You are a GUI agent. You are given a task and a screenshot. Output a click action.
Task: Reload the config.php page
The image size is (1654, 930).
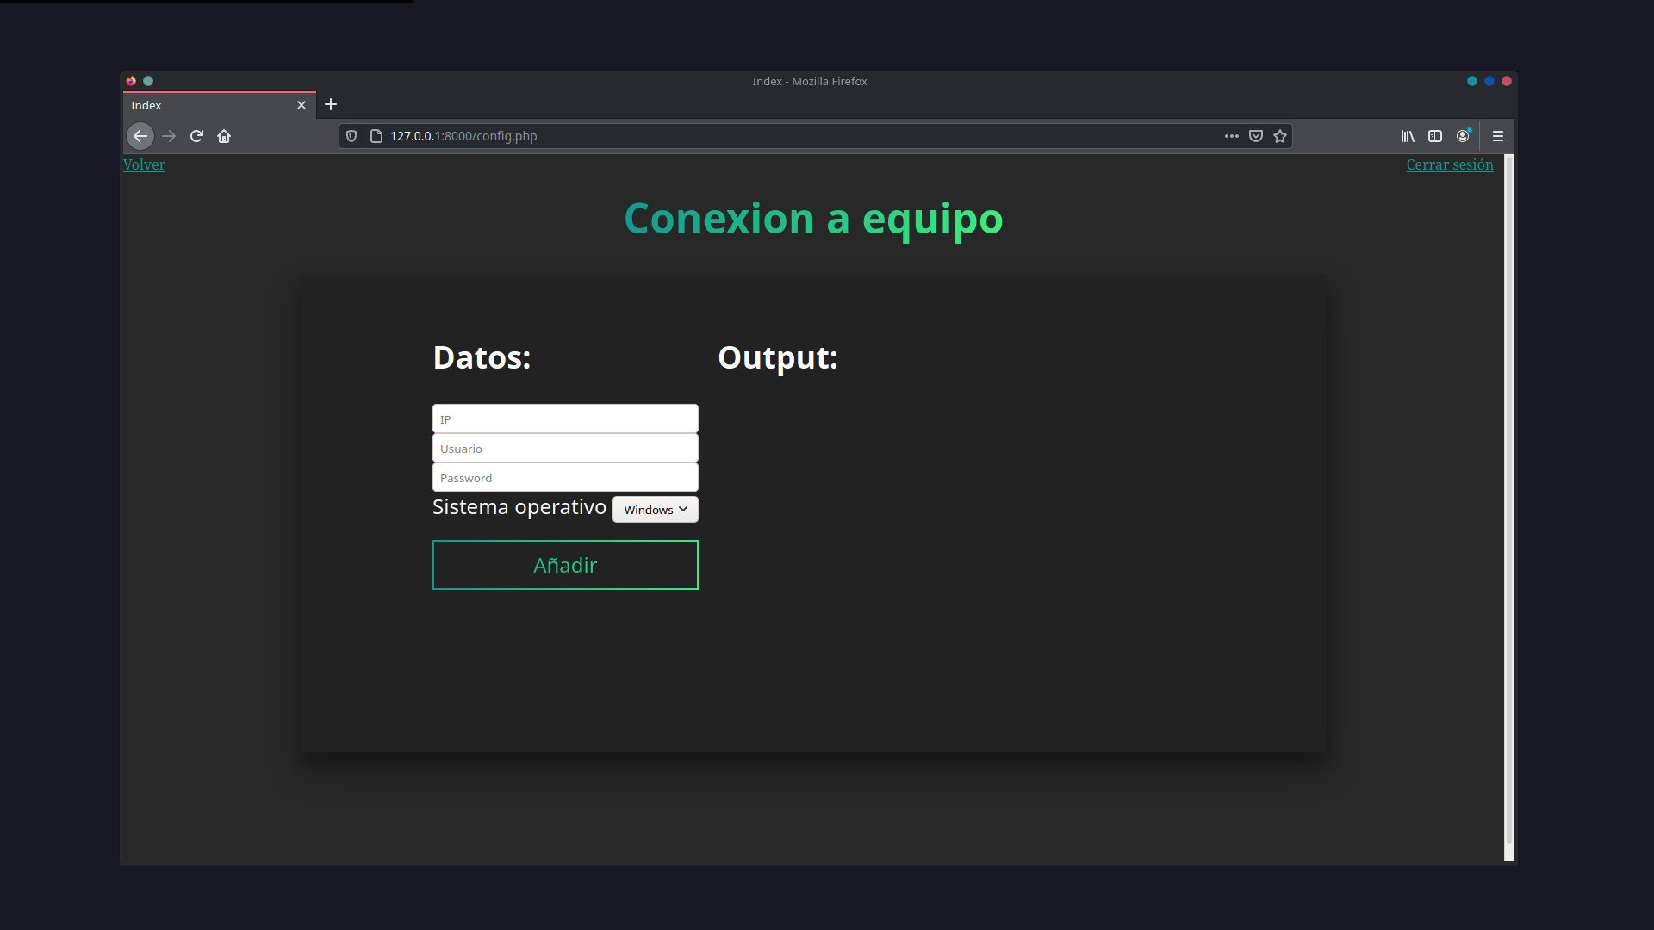[196, 136]
